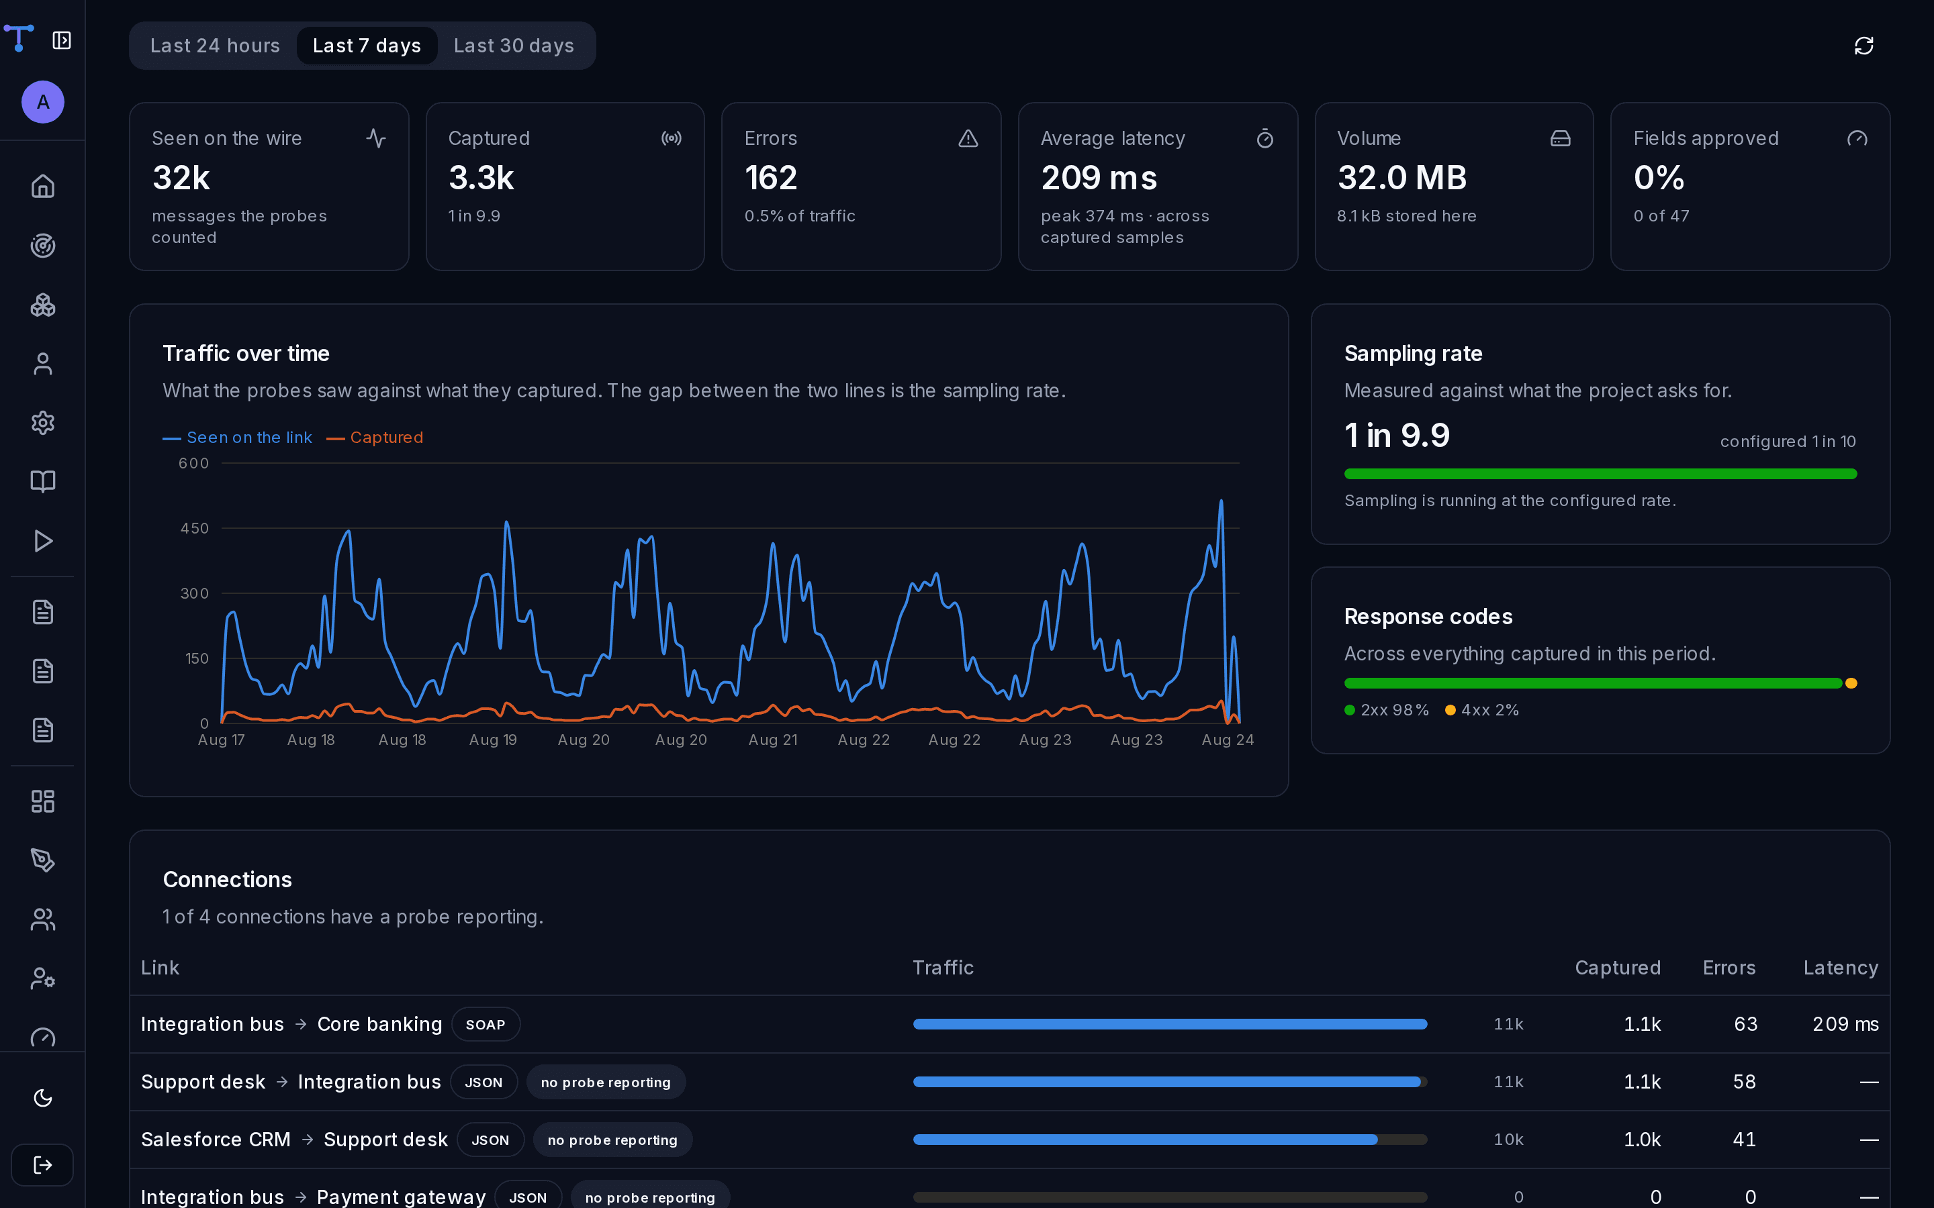The image size is (1934, 1208).
Task: Click the Link column header
Action: [x=160, y=968]
